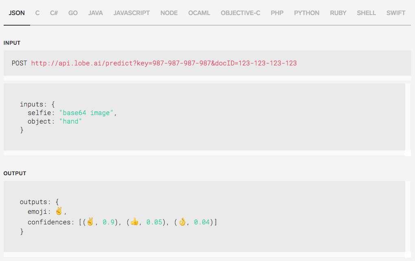Show the PHP code tab

click(x=277, y=13)
